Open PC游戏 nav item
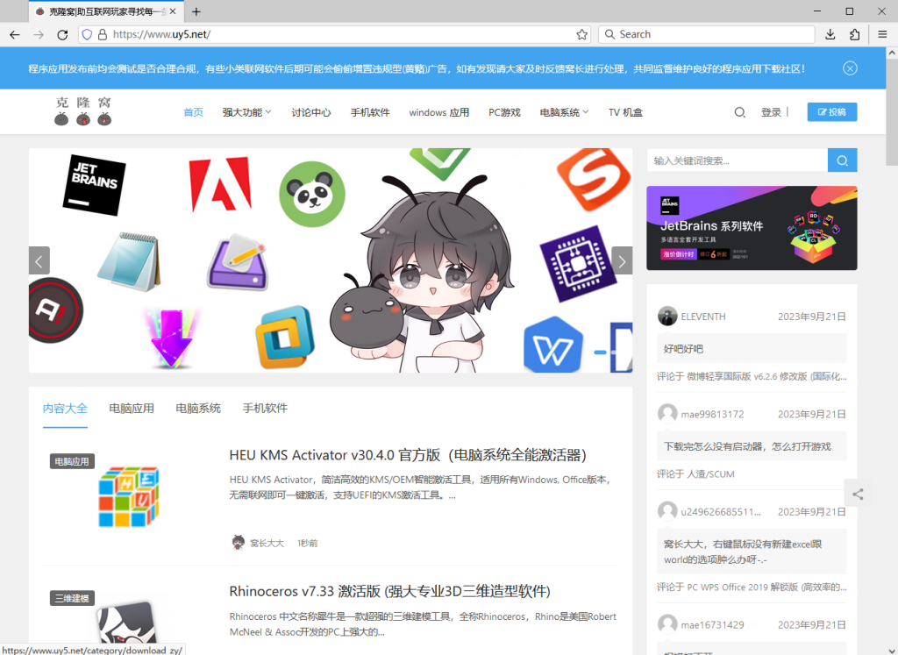This screenshot has height=655, width=898. [x=504, y=112]
